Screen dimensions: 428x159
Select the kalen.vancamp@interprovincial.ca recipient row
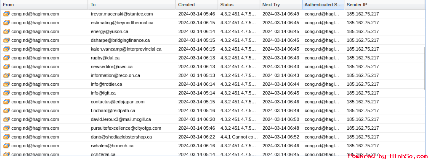[212, 49]
